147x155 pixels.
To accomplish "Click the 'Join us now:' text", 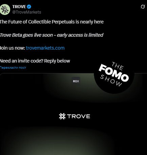I will point(13,48).
